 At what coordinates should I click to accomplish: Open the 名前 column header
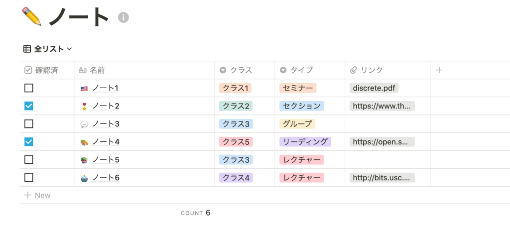tap(144, 70)
